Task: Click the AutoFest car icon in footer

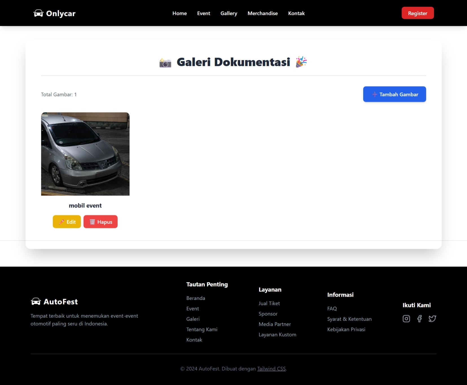Action: 36,302
